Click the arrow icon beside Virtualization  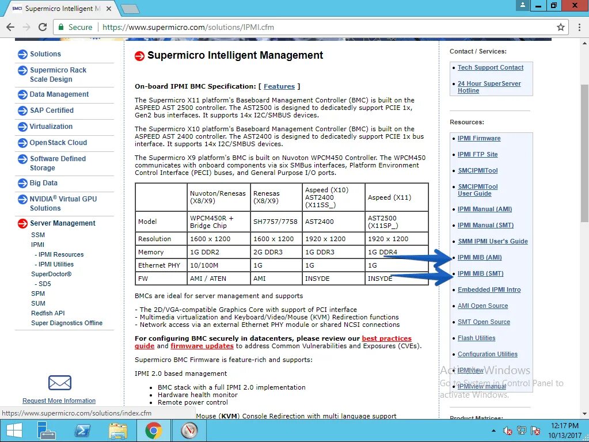pos(22,127)
